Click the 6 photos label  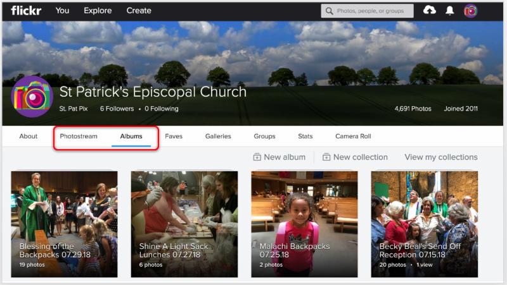(151, 265)
